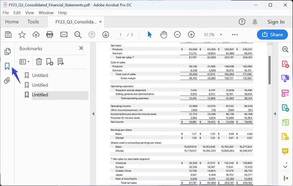Open the Find search tool
The image size is (293, 186).
(x=78, y=34)
